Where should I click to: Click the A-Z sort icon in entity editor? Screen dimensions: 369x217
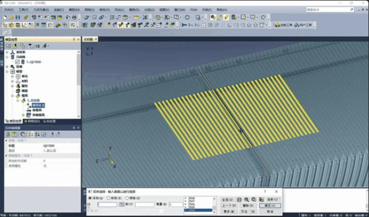click(38, 134)
